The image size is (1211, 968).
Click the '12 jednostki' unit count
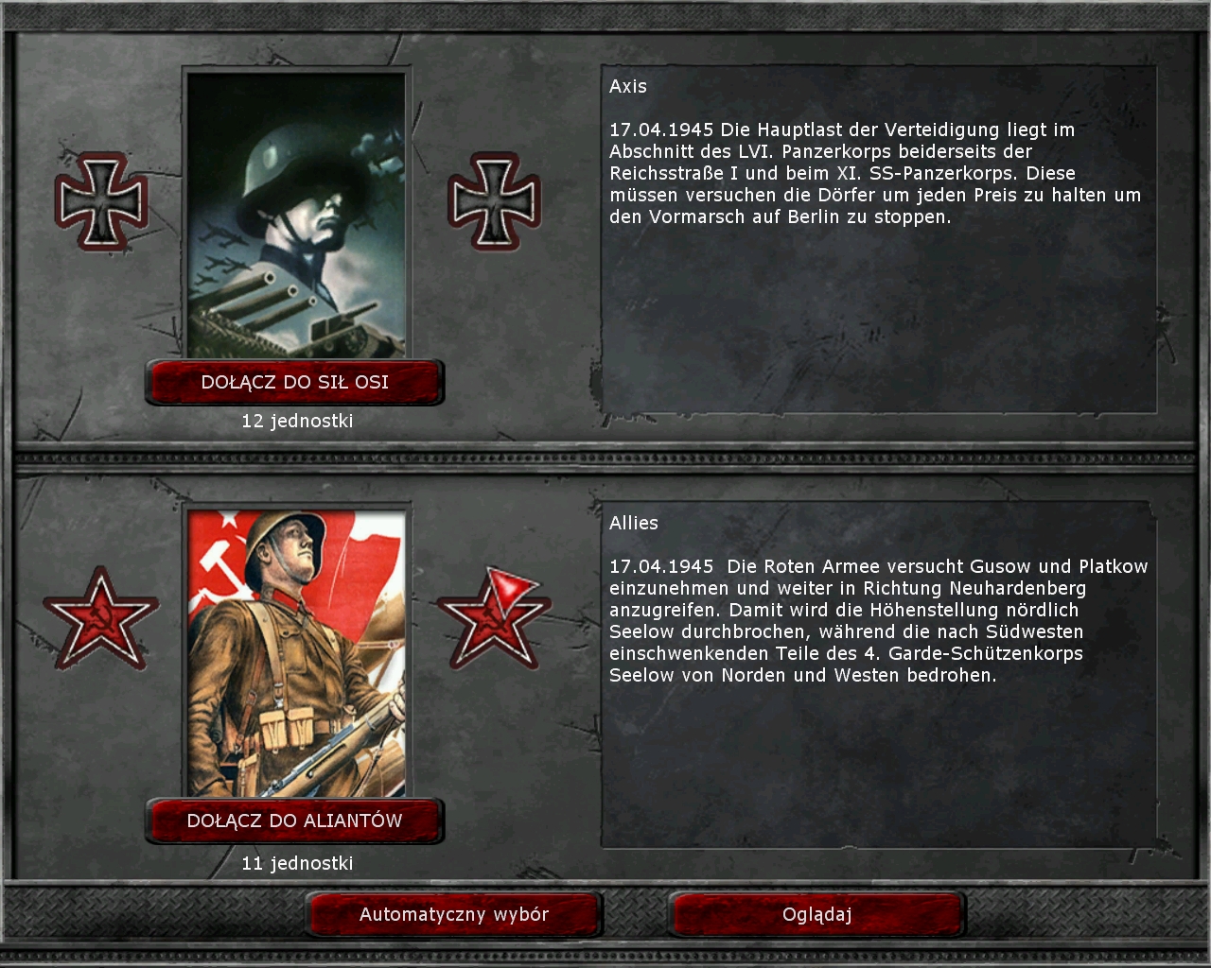(x=297, y=421)
